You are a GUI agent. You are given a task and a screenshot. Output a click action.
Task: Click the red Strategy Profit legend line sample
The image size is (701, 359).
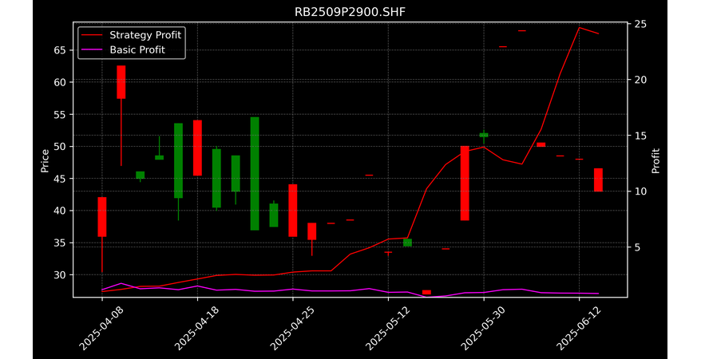tap(92, 35)
